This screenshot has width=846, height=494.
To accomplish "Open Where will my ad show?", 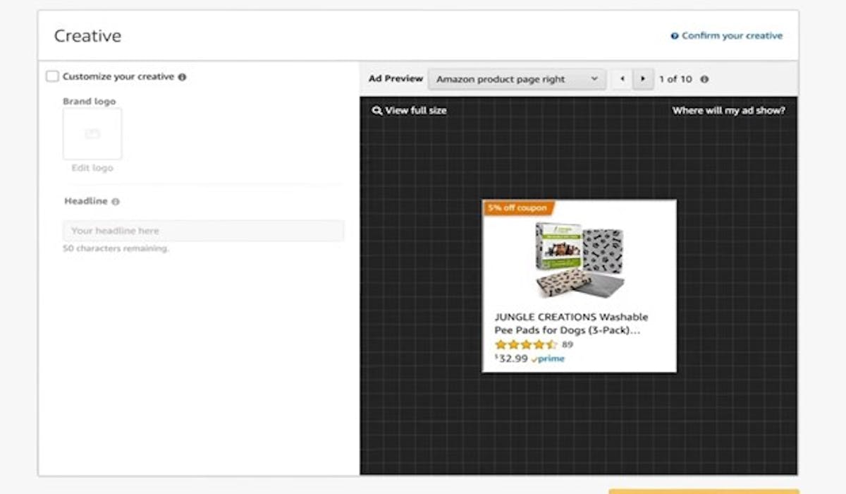I will click(728, 111).
